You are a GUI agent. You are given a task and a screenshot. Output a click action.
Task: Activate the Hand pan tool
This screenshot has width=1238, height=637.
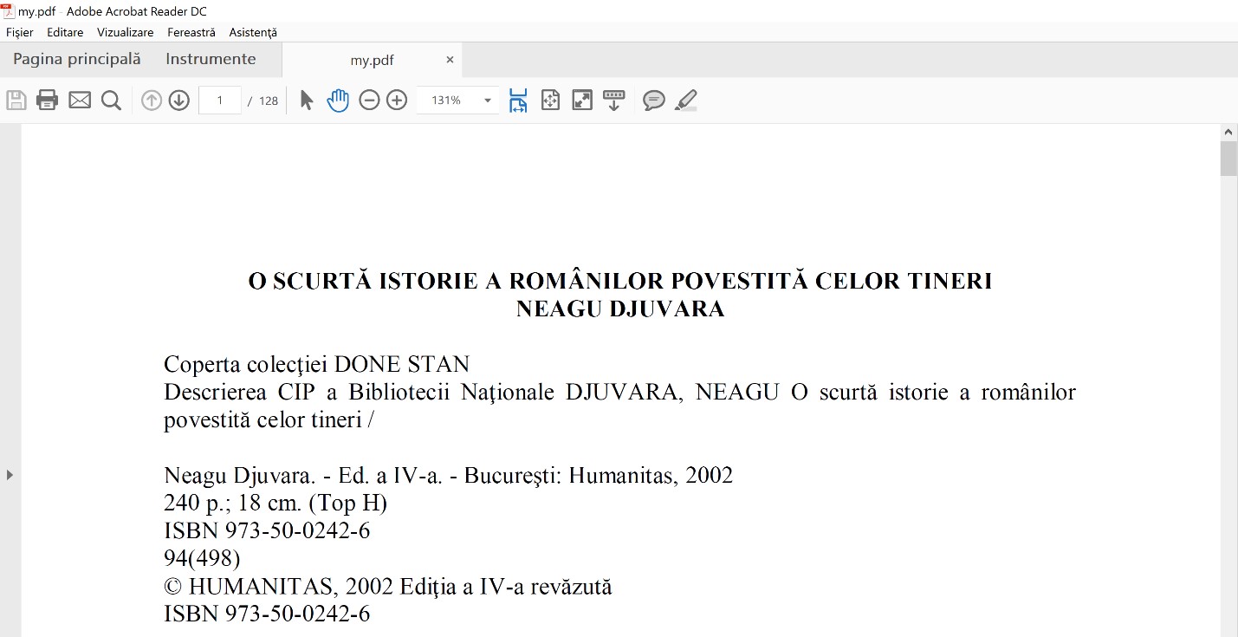click(338, 101)
